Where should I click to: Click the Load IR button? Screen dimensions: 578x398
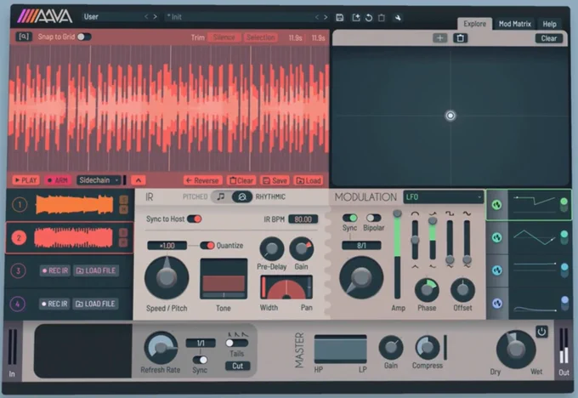pos(309,180)
